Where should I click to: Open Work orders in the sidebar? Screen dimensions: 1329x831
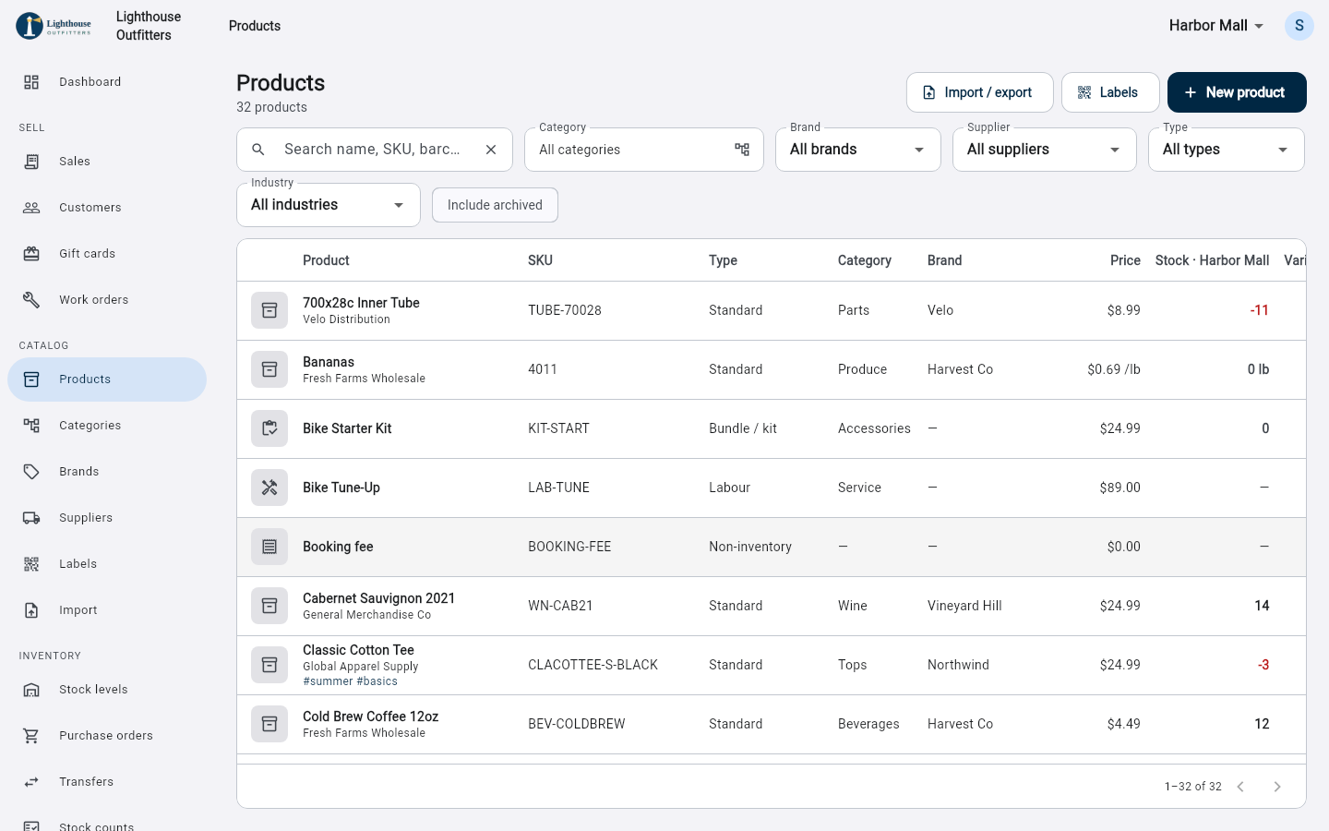107,300
